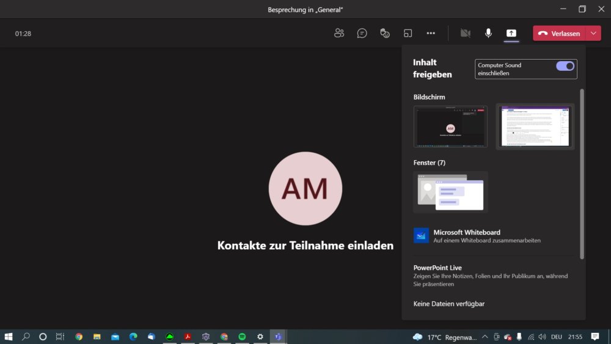Click the Fenster (7) section heading

click(430, 163)
